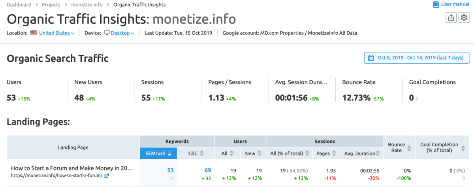Image resolution: width=474 pixels, height=187 pixels.
Task: Open the User manual link
Action: [x=454, y=5]
